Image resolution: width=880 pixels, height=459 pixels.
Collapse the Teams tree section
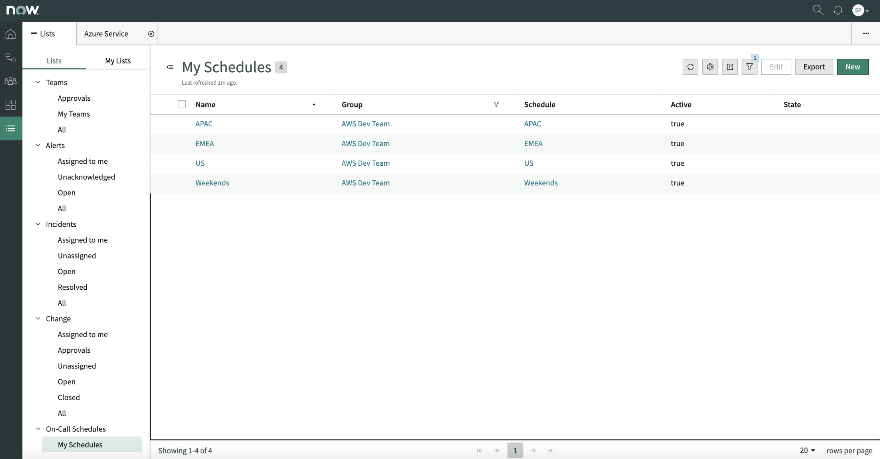click(38, 82)
